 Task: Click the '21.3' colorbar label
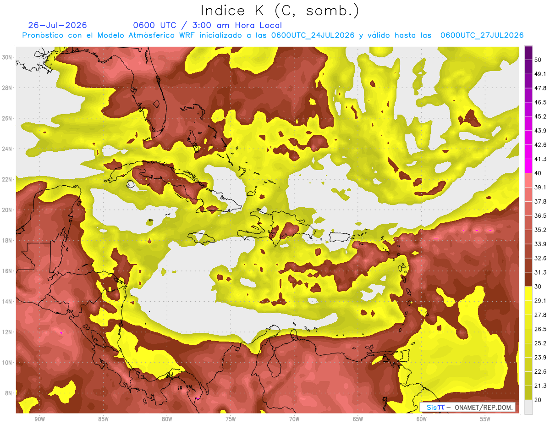pos(540,386)
